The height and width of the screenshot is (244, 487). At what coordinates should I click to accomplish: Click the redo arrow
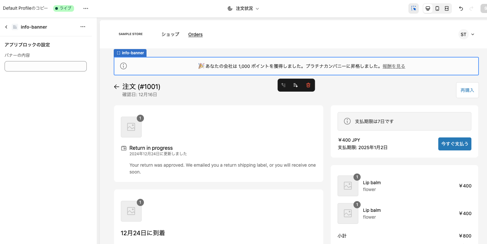pyautogui.click(x=471, y=8)
